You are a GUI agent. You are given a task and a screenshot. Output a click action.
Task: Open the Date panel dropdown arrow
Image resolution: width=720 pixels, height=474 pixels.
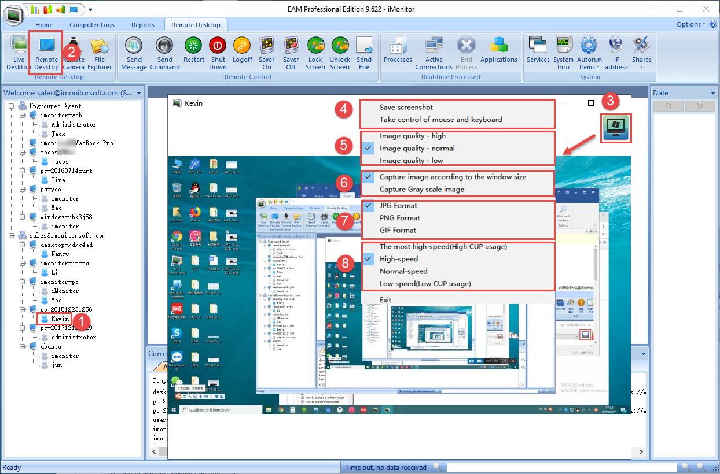point(712,92)
